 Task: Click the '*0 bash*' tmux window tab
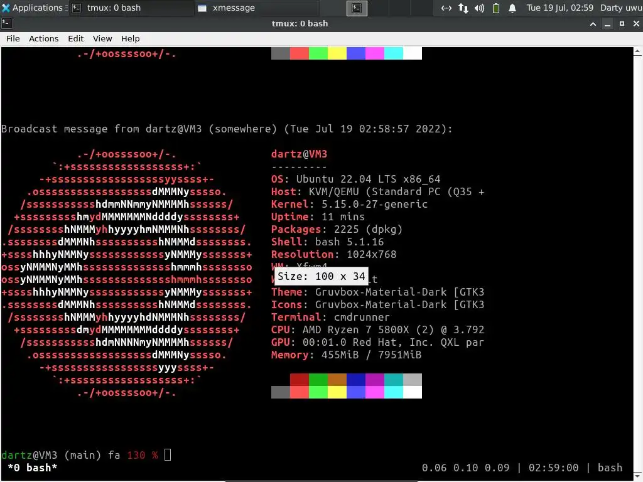coord(33,468)
